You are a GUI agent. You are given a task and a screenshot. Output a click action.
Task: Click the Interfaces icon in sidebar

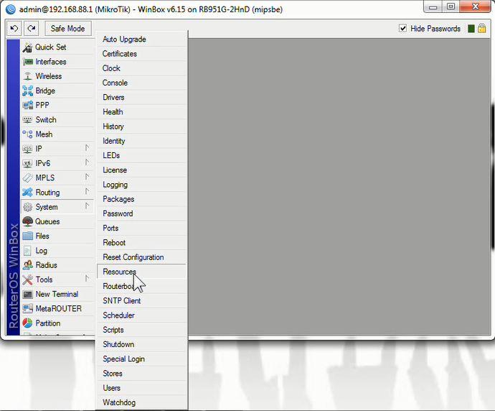click(27, 62)
